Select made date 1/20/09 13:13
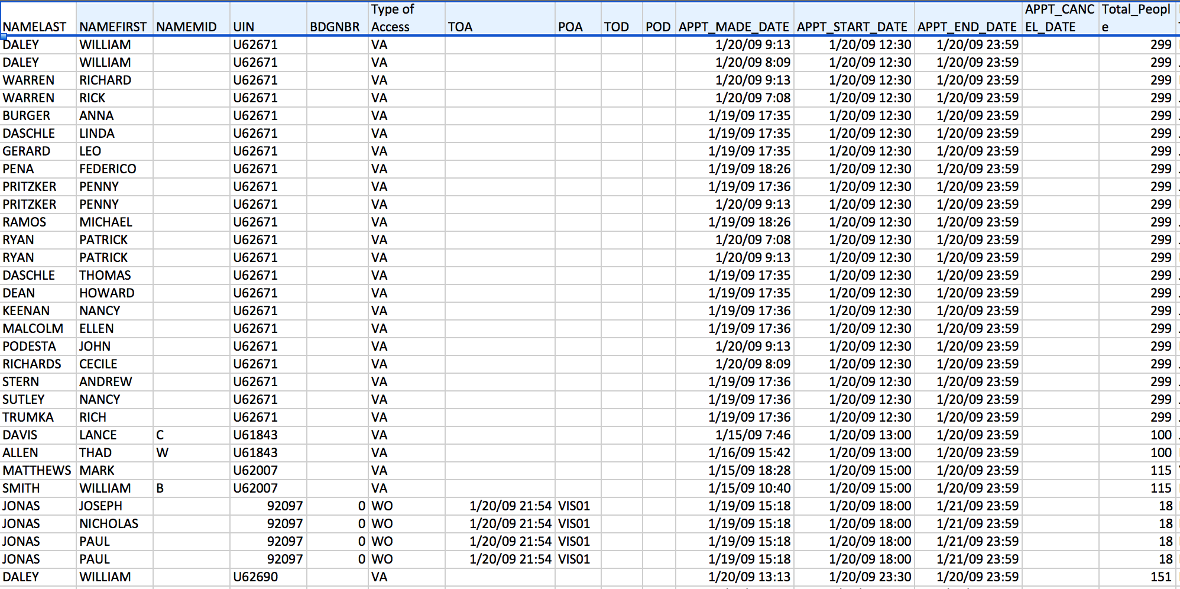Viewport: 1180px width, 589px height. coord(735,577)
